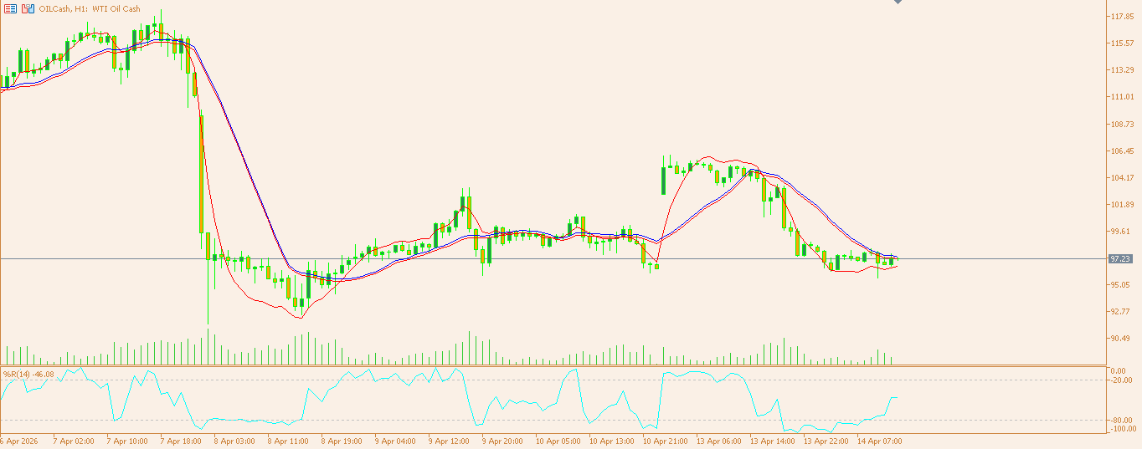1142x449 pixels.
Task: Click the -20.00 level on the indicator scale
Action: tap(1121, 380)
